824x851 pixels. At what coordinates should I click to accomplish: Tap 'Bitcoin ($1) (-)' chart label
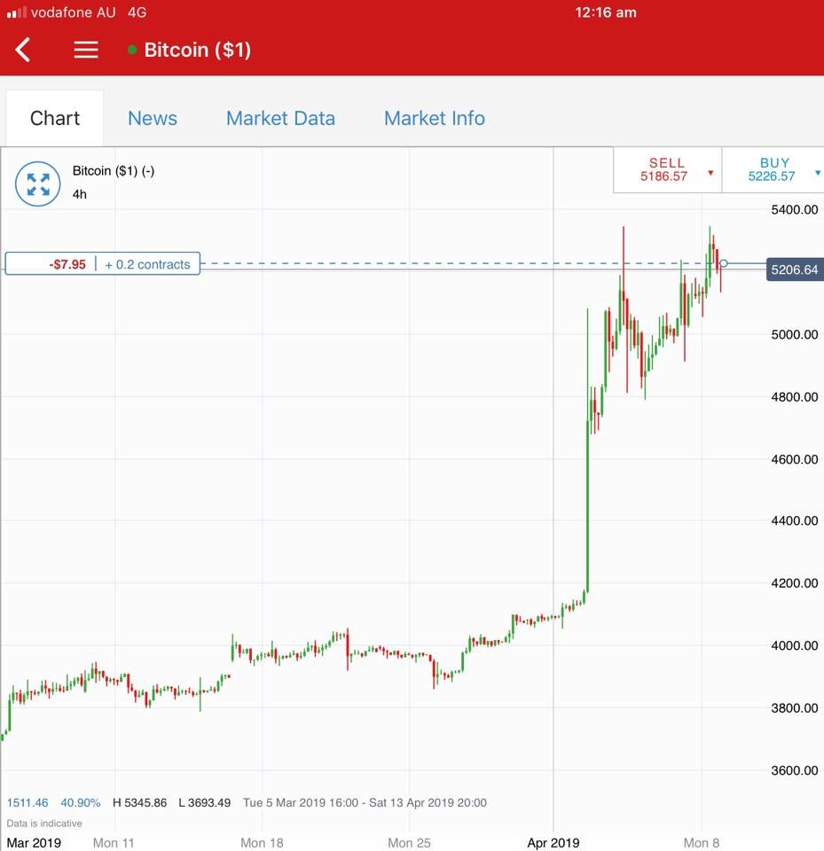point(114,171)
